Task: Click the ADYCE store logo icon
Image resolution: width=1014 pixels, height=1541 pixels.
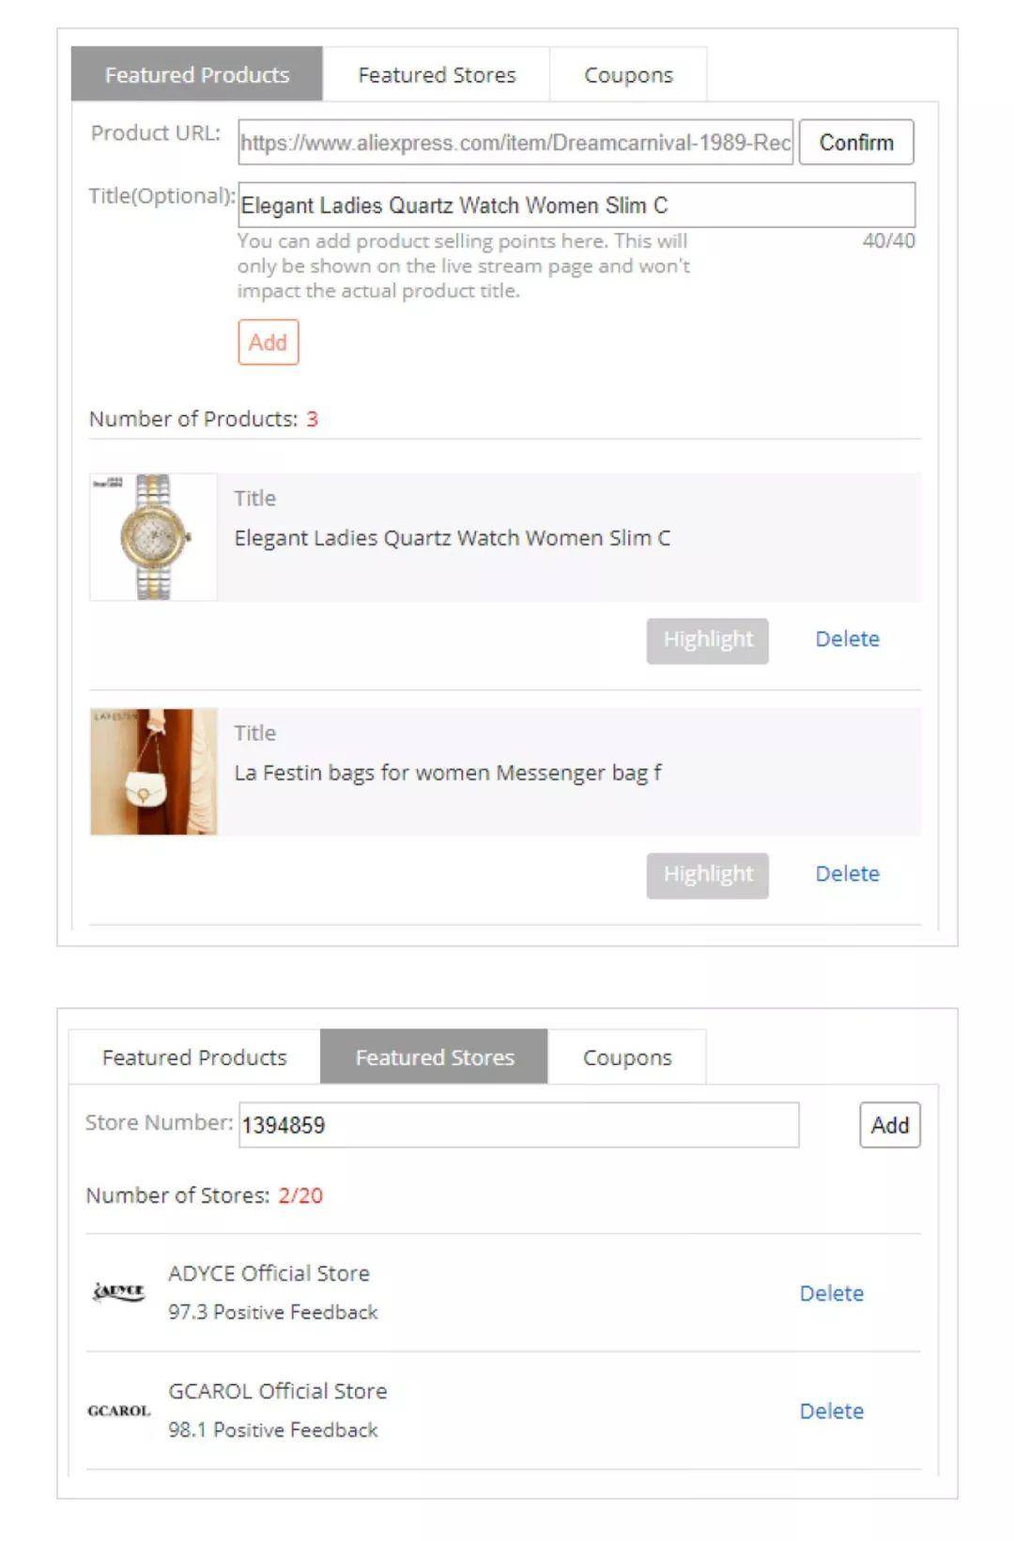Action: tap(119, 1293)
